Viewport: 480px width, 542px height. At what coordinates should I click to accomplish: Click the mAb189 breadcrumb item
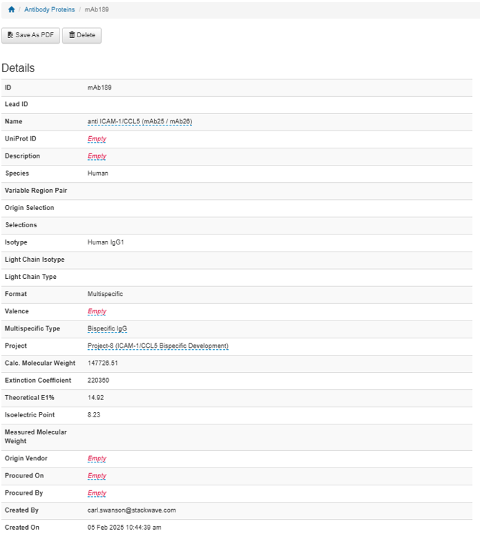pos(97,10)
